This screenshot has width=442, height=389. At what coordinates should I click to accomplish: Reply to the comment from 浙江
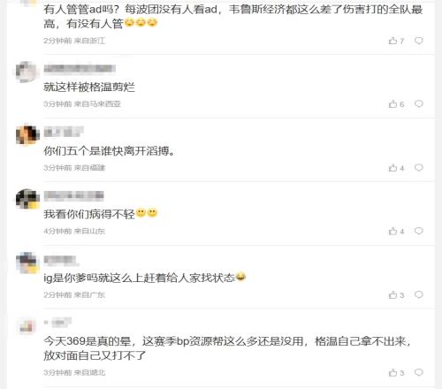(x=419, y=41)
